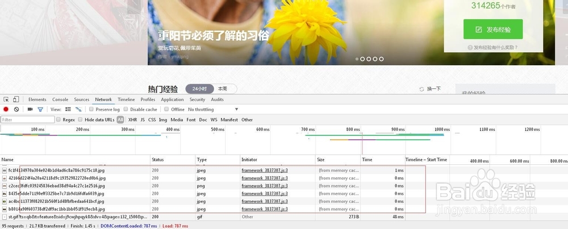Select the 24小时 toggle
The width and height of the screenshot is (568, 229).
(199, 88)
